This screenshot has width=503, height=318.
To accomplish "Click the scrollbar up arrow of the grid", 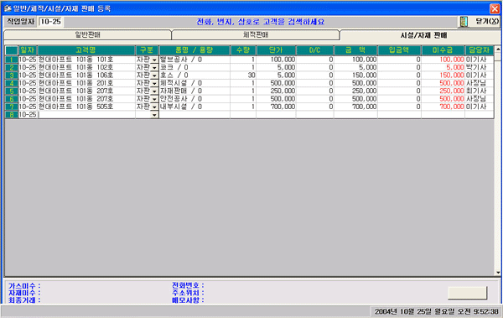I will [498, 50].
